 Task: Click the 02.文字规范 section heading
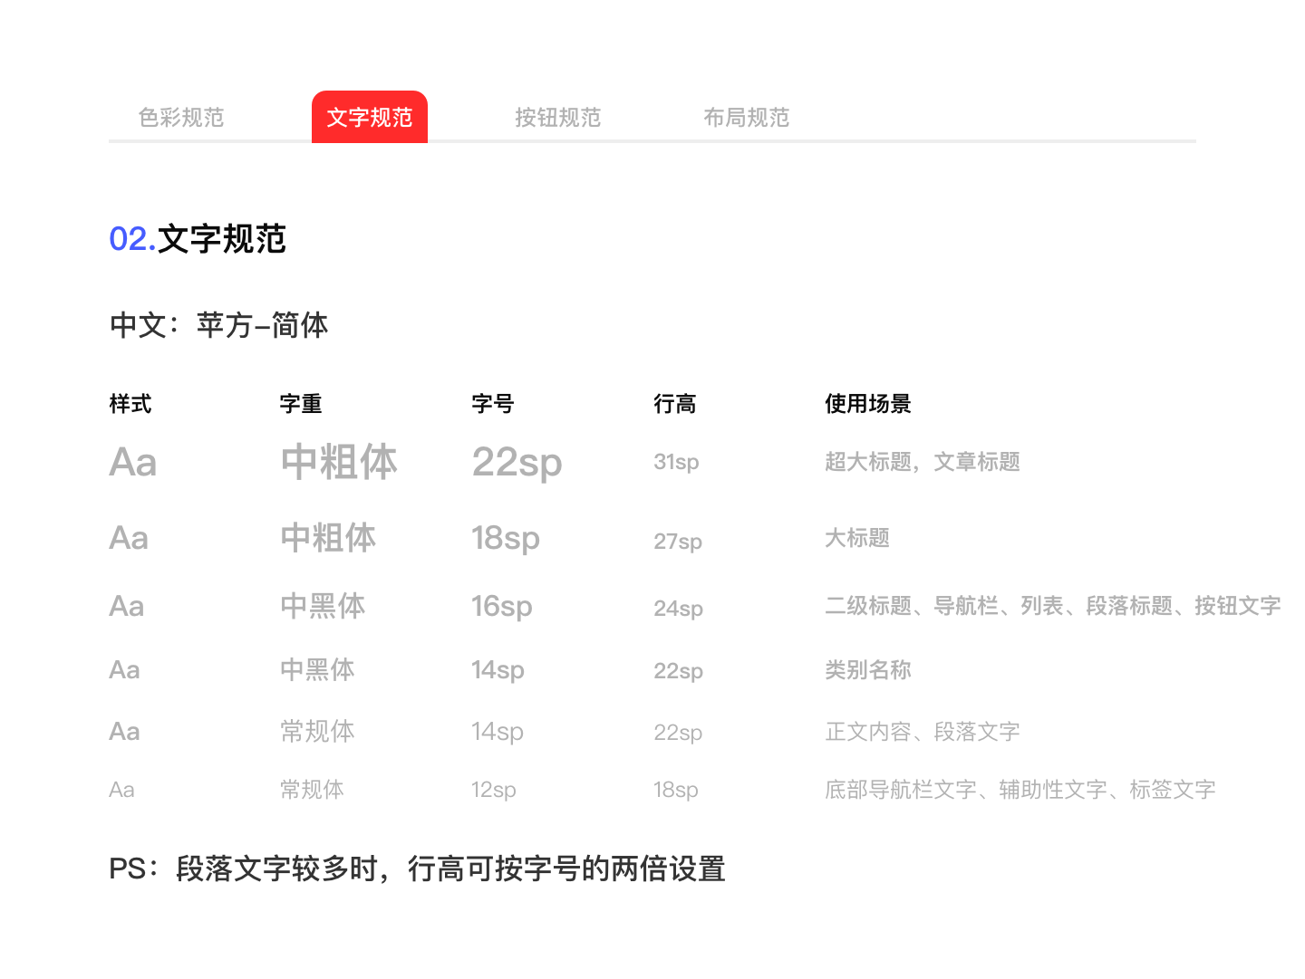198,239
